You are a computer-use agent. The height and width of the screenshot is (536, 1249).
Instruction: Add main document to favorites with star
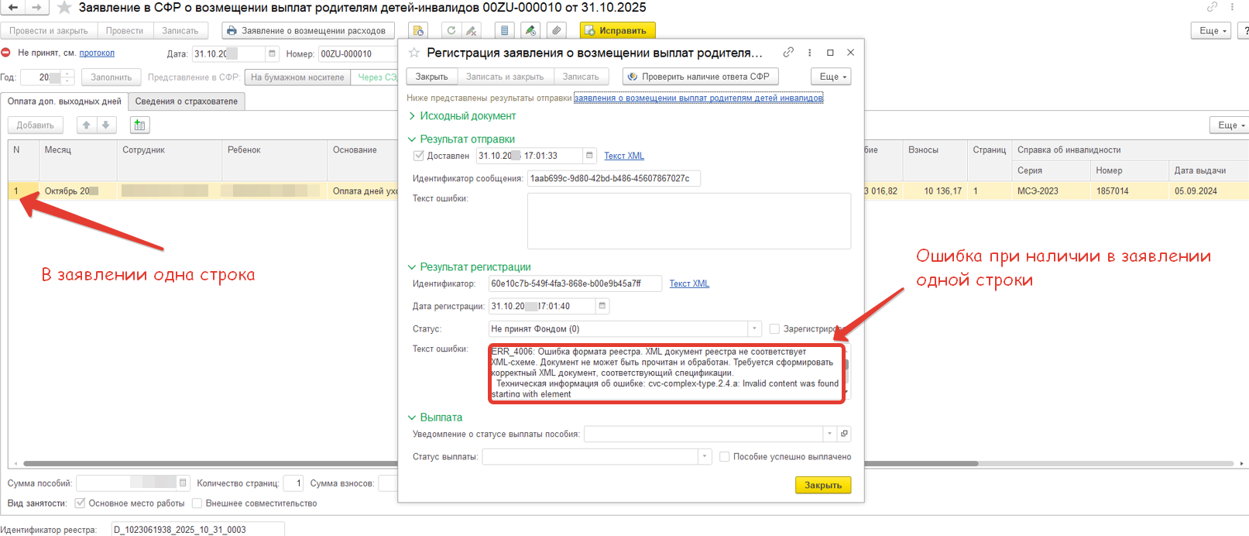coord(64,8)
